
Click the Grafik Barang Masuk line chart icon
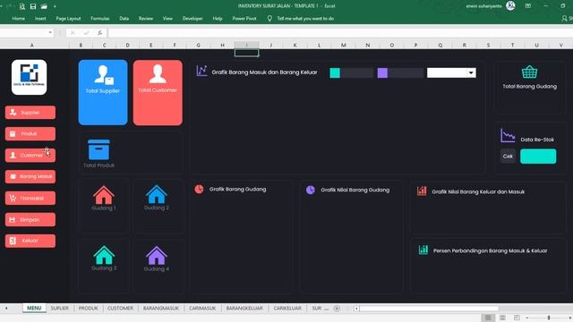201,71
